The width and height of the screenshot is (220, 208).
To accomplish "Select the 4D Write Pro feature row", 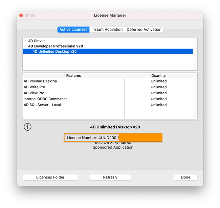I will [x=34, y=87].
